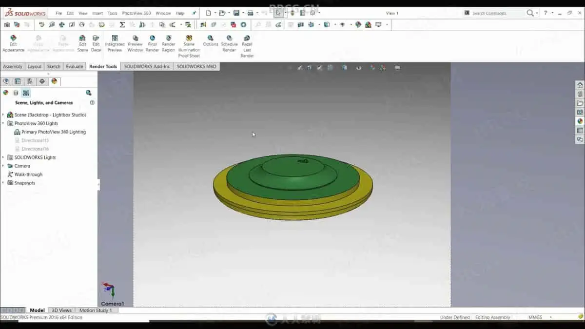Click Schedule Render

click(x=229, y=43)
